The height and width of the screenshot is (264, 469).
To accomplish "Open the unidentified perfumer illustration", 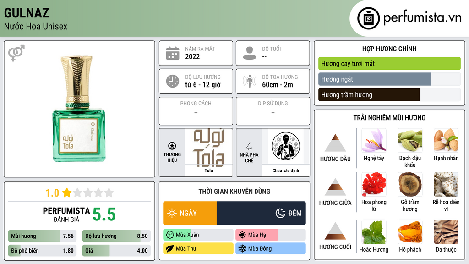I will (286, 146).
